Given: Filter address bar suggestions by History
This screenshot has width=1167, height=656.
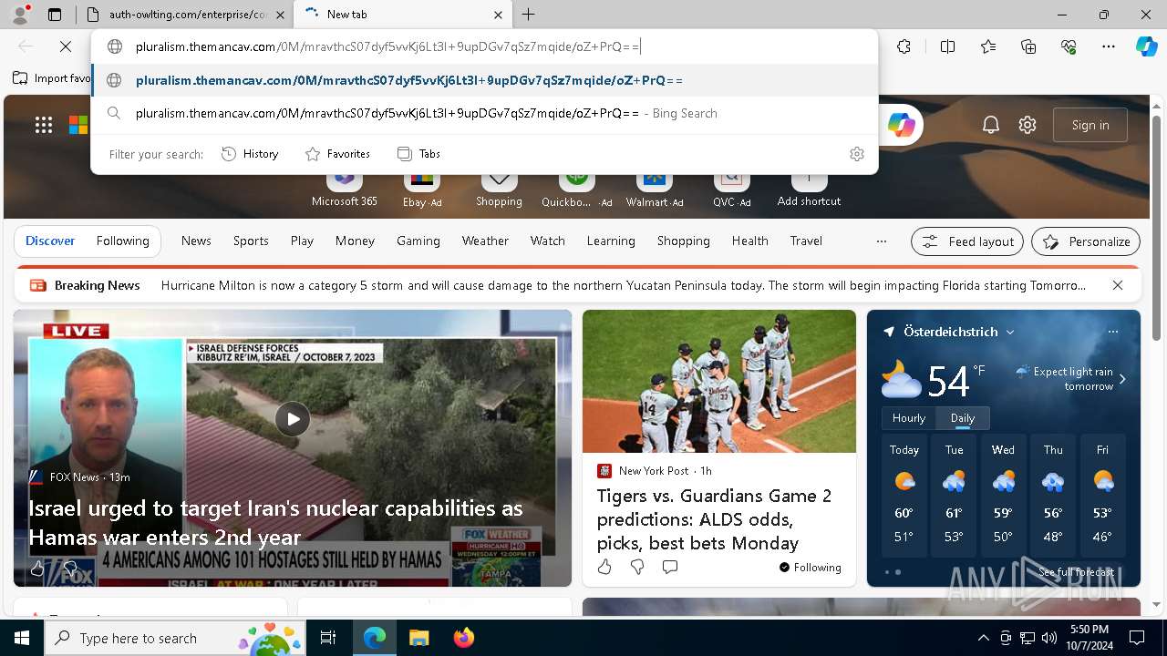Looking at the screenshot, I should [x=250, y=154].
